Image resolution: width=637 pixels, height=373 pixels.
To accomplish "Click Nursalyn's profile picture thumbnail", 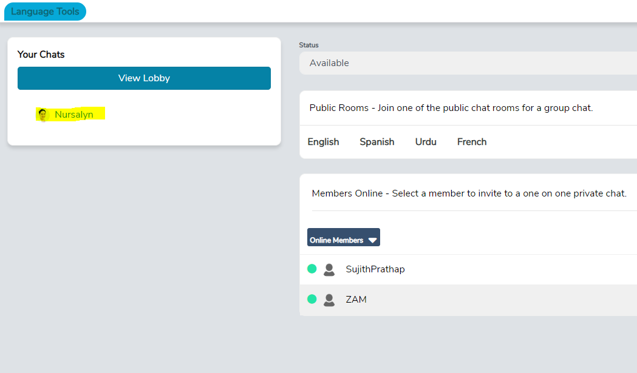I will click(43, 115).
